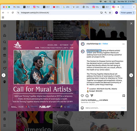Screen dimensions: 137x131
Task: Bookmark this page with star icon
Action: pos(110,13)
